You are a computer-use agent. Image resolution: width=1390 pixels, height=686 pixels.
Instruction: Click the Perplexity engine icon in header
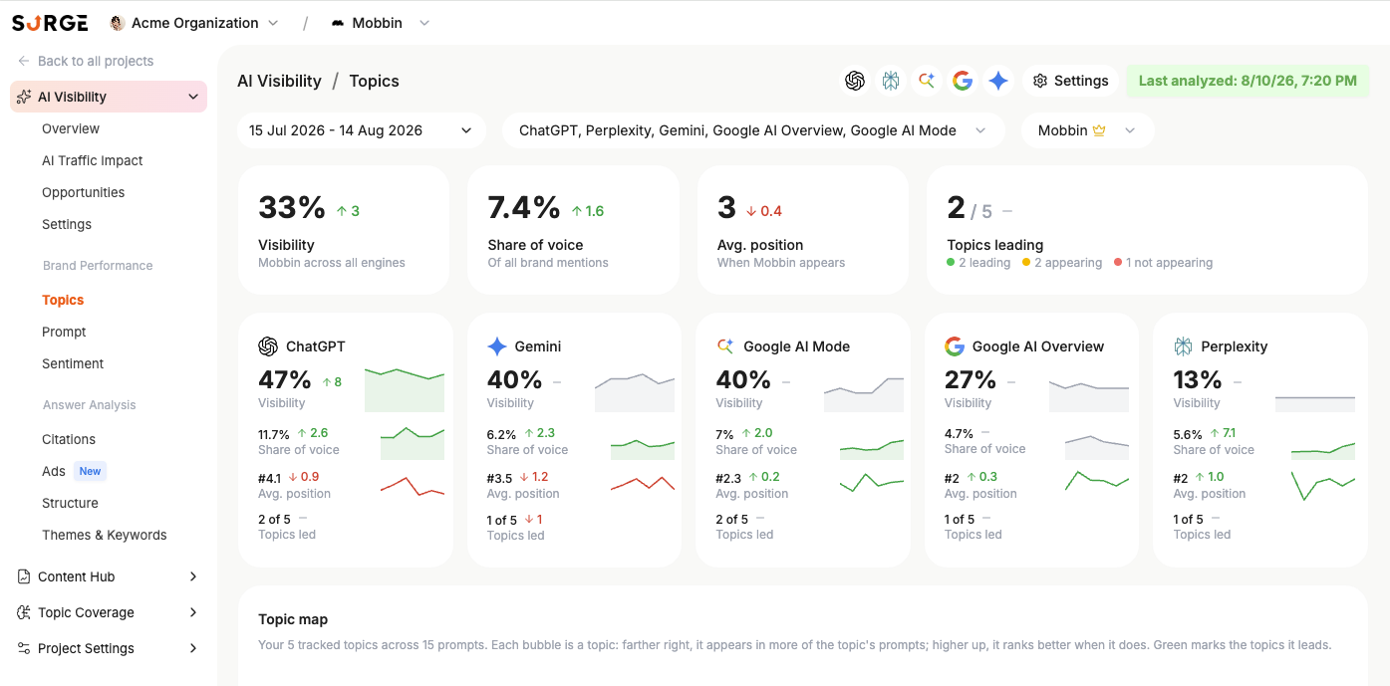(890, 81)
